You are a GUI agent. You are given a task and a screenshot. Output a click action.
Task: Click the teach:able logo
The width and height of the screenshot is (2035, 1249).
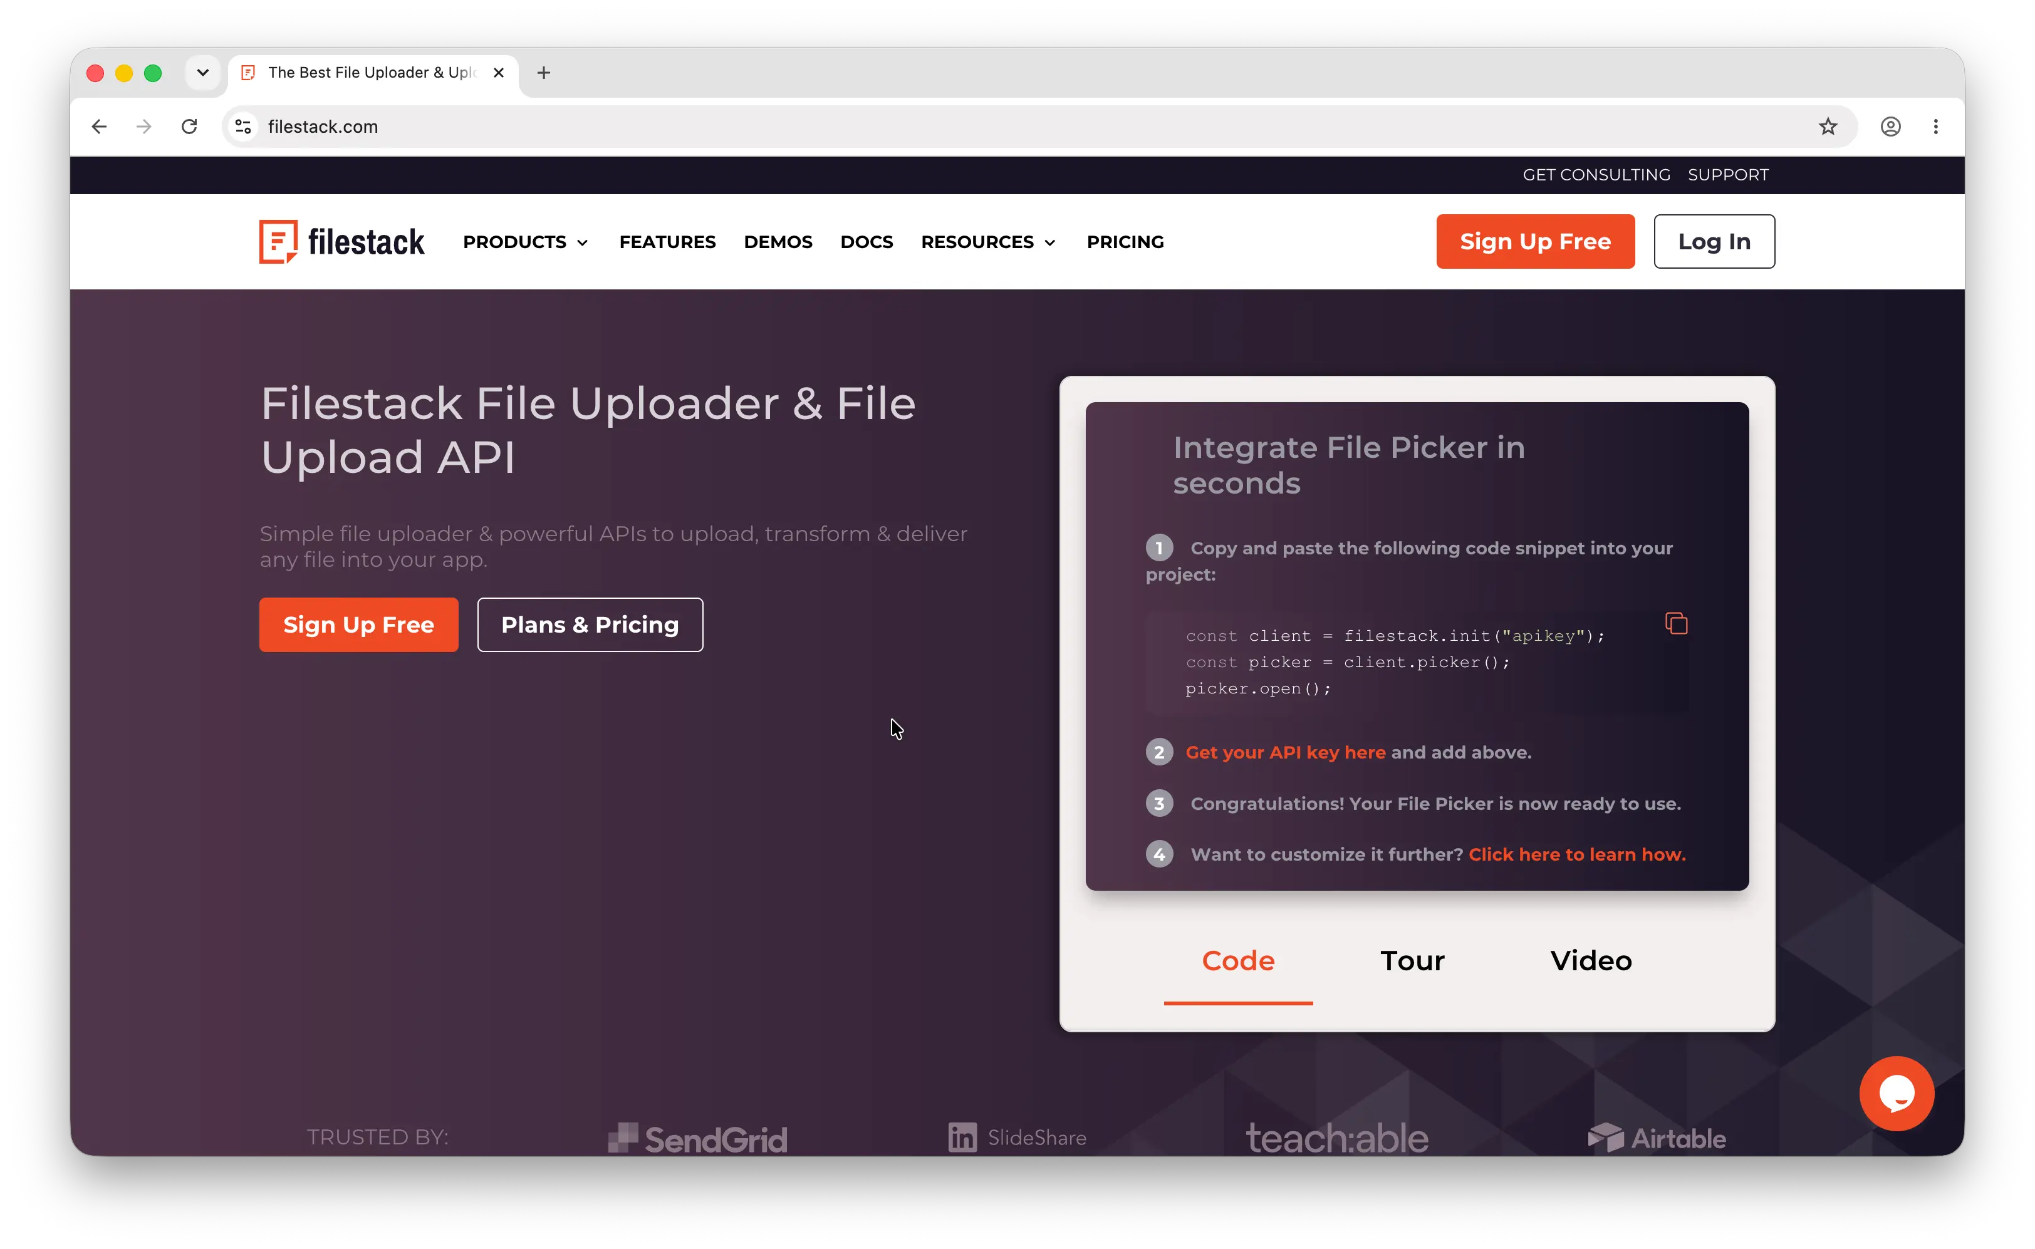pyautogui.click(x=1337, y=1138)
